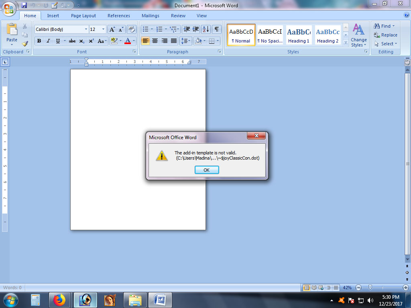Click the Sort icon in Paragraph group

[x=205, y=29]
